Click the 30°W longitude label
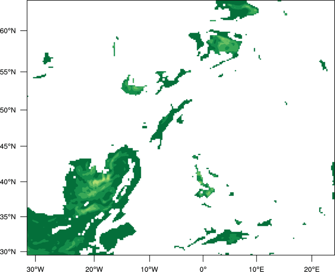The height and width of the screenshot is (272, 335). pyautogui.click(x=35, y=269)
